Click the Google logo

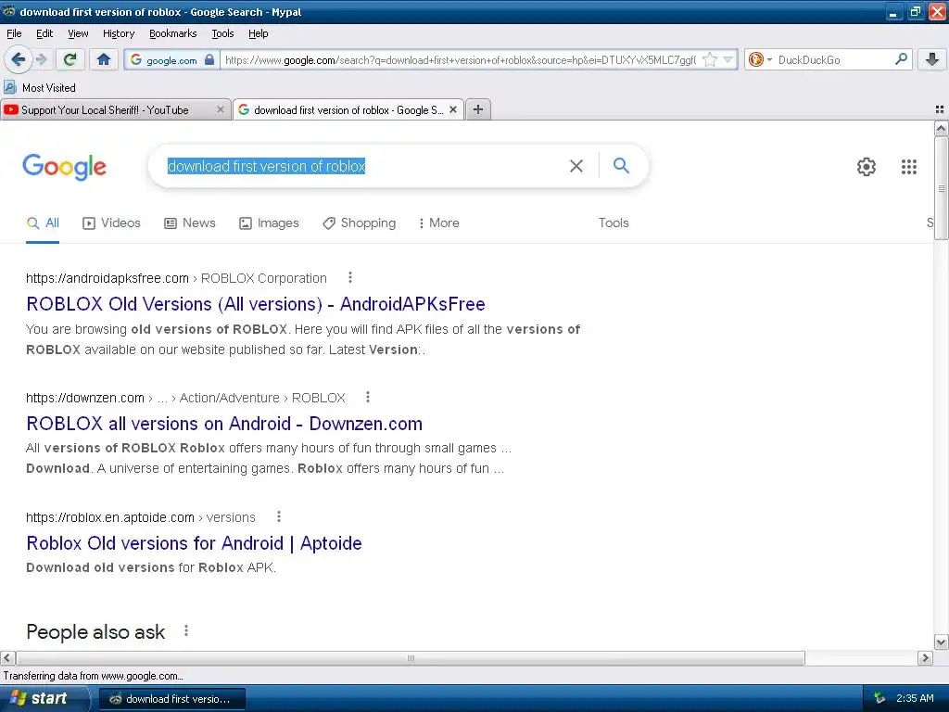click(64, 167)
